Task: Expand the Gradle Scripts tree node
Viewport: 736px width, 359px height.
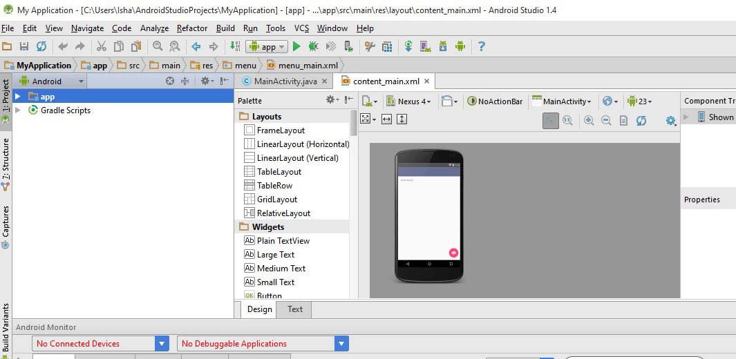Action: 18,110
